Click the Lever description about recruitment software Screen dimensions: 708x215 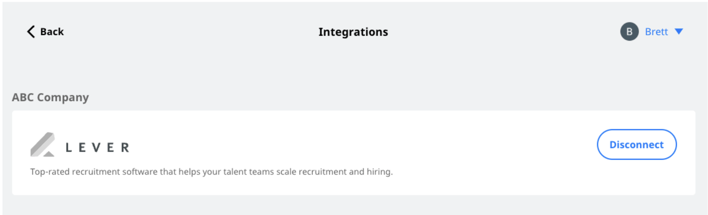pyautogui.click(x=211, y=172)
